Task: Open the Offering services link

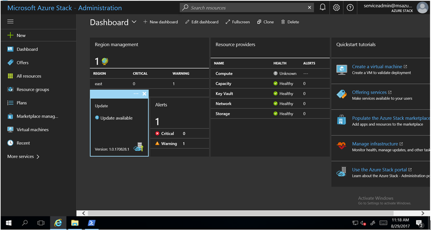Action: 369,92
